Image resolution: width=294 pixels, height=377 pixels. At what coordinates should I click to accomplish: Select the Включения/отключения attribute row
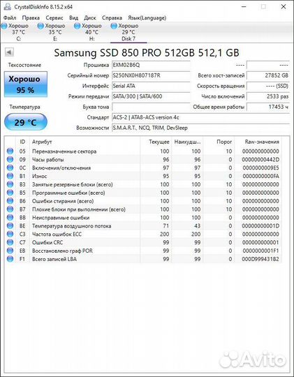pos(143,168)
